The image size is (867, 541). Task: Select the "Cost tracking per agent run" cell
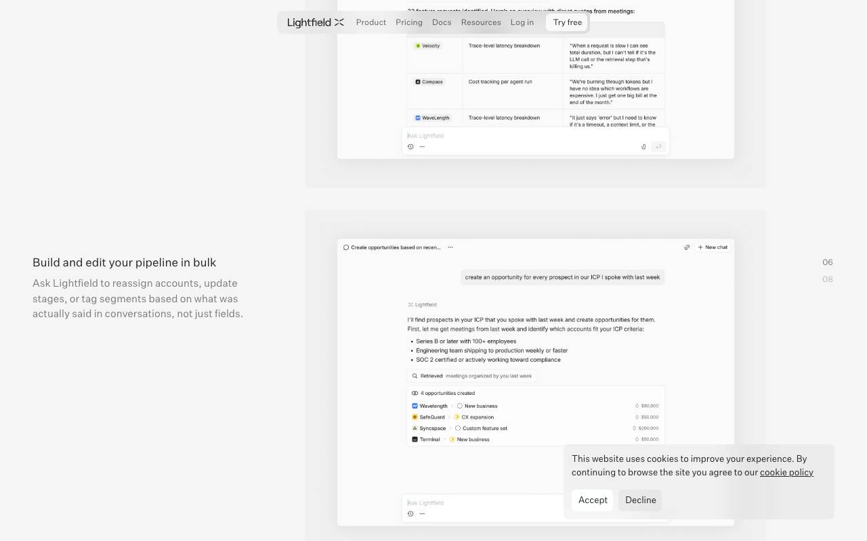click(x=501, y=82)
